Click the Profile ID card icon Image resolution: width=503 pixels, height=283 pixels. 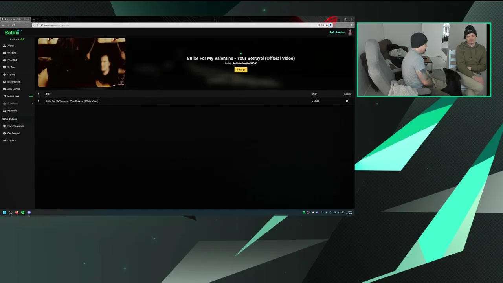(4, 67)
